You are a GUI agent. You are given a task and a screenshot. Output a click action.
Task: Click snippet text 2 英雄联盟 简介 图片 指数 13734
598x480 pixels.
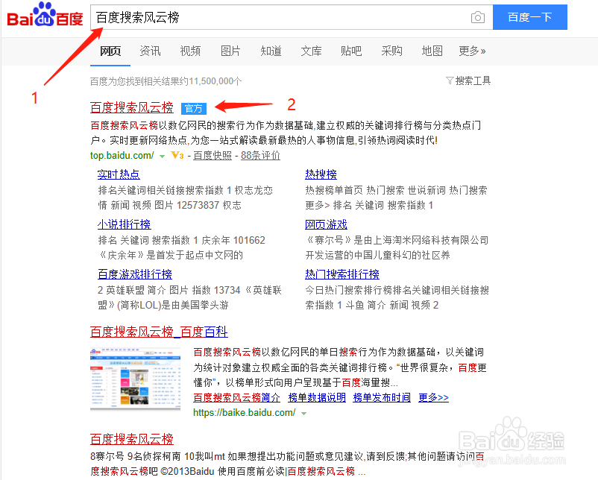click(x=169, y=290)
